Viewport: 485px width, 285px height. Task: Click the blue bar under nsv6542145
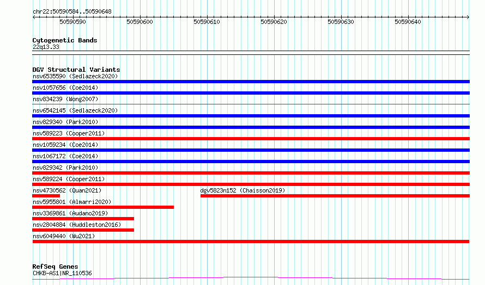coord(251,116)
